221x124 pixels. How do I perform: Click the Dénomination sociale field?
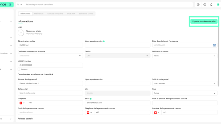click(x=50, y=45)
